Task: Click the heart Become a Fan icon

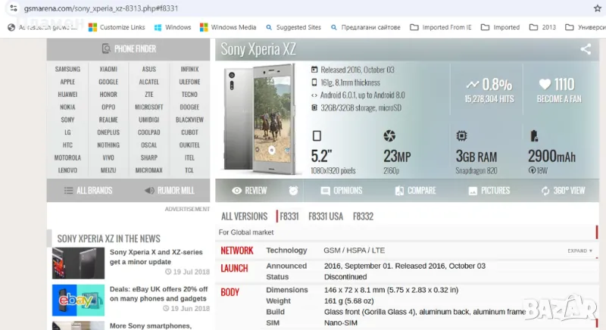Action: (x=545, y=84)
